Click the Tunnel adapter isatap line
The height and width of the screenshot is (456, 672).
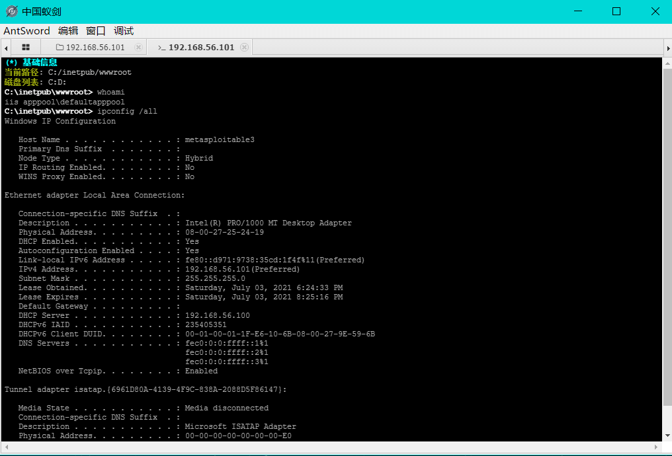[x=146, y=390]
